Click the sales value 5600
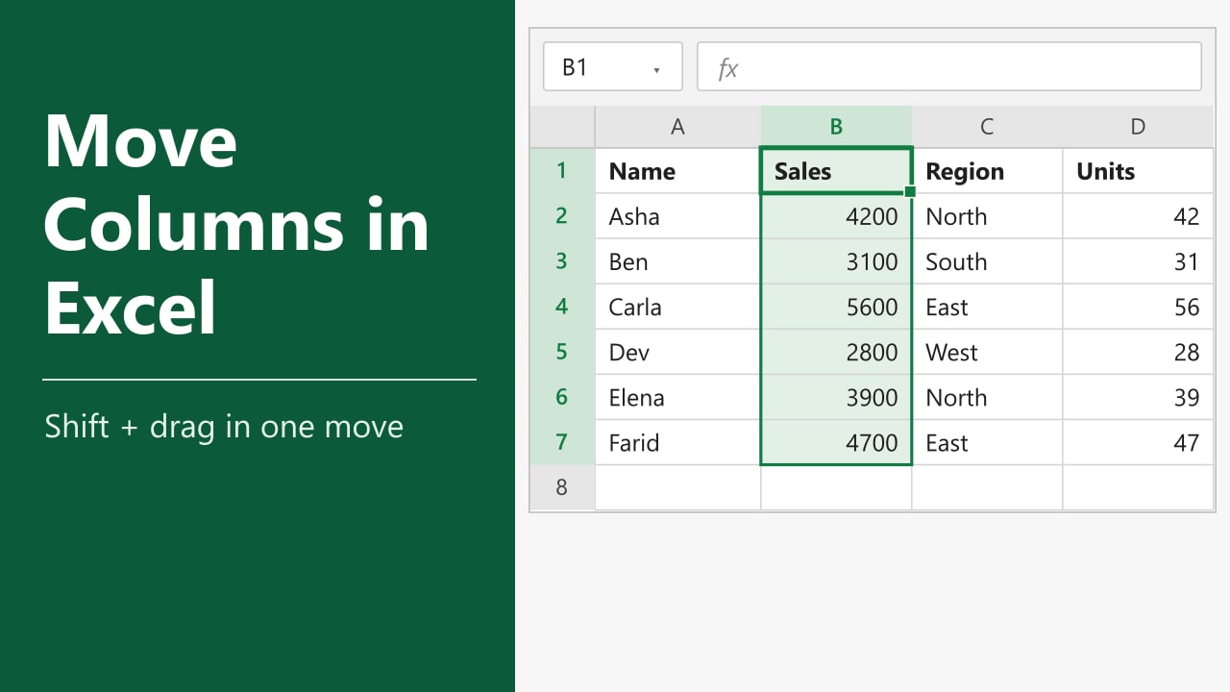The height and width of the screenshot is (692, 1230). (x=836, y=307)
